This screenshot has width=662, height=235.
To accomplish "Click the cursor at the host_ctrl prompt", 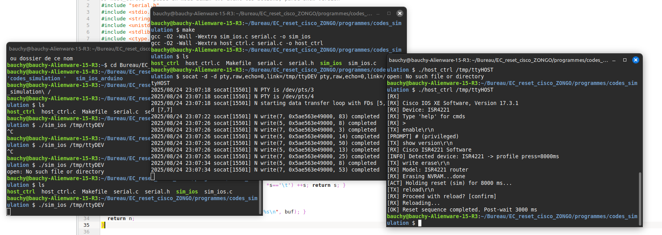I will [x=420, y=223].
